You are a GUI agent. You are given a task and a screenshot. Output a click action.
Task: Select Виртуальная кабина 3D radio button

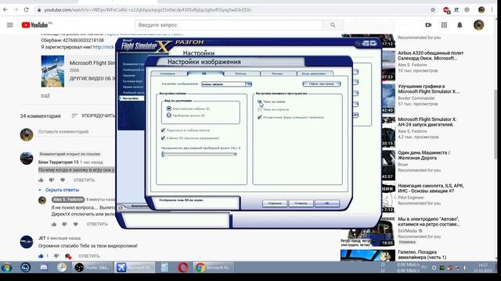click(169, 108)
